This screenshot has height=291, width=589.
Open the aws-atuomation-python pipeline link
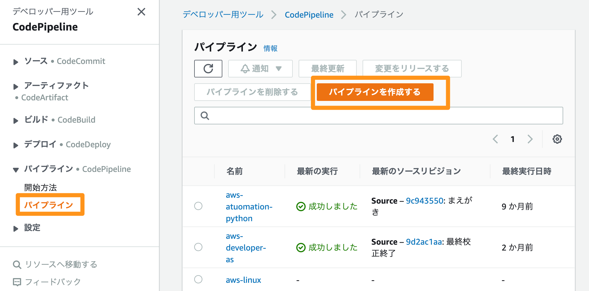point(249,207)
